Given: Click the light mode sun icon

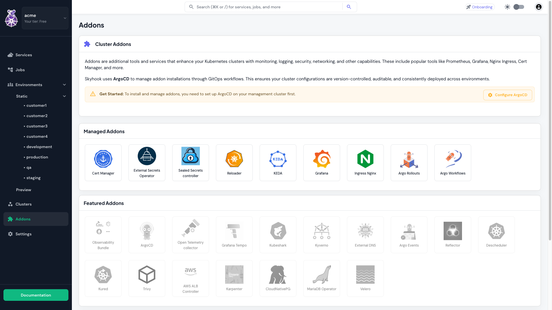Looking at the screenshot, I should click(507, 7).
